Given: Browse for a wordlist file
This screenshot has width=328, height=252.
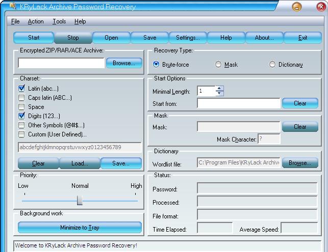Looking at the screenshot, I should pyautogui.click(x=300, y=162).
